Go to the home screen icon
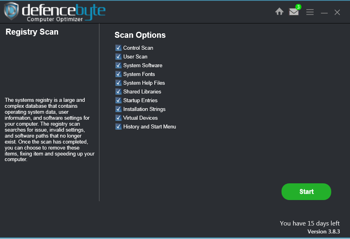 279,12
